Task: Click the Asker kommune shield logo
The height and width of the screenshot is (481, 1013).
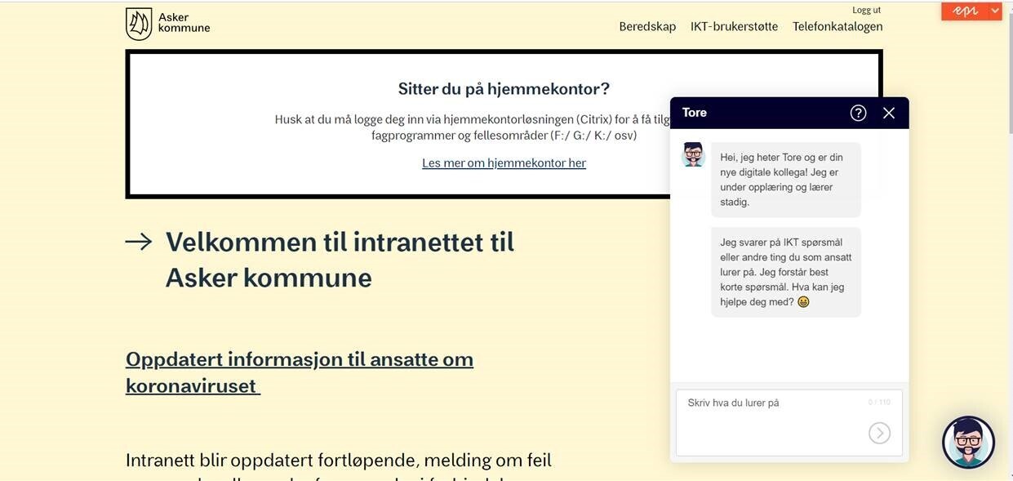Action: click(x=139, y=24)
